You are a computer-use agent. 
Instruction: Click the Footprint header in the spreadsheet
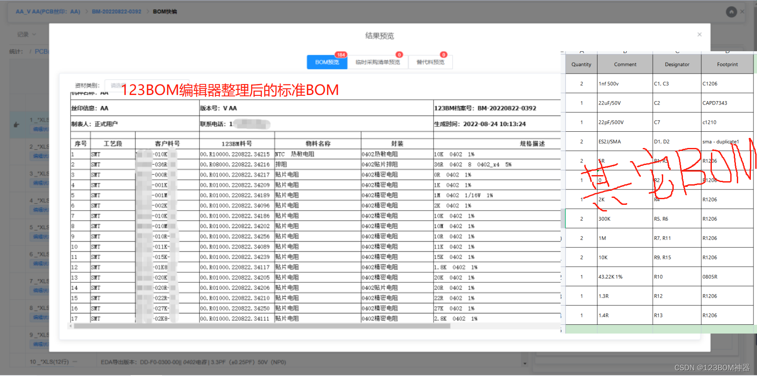tap(727, 64)
